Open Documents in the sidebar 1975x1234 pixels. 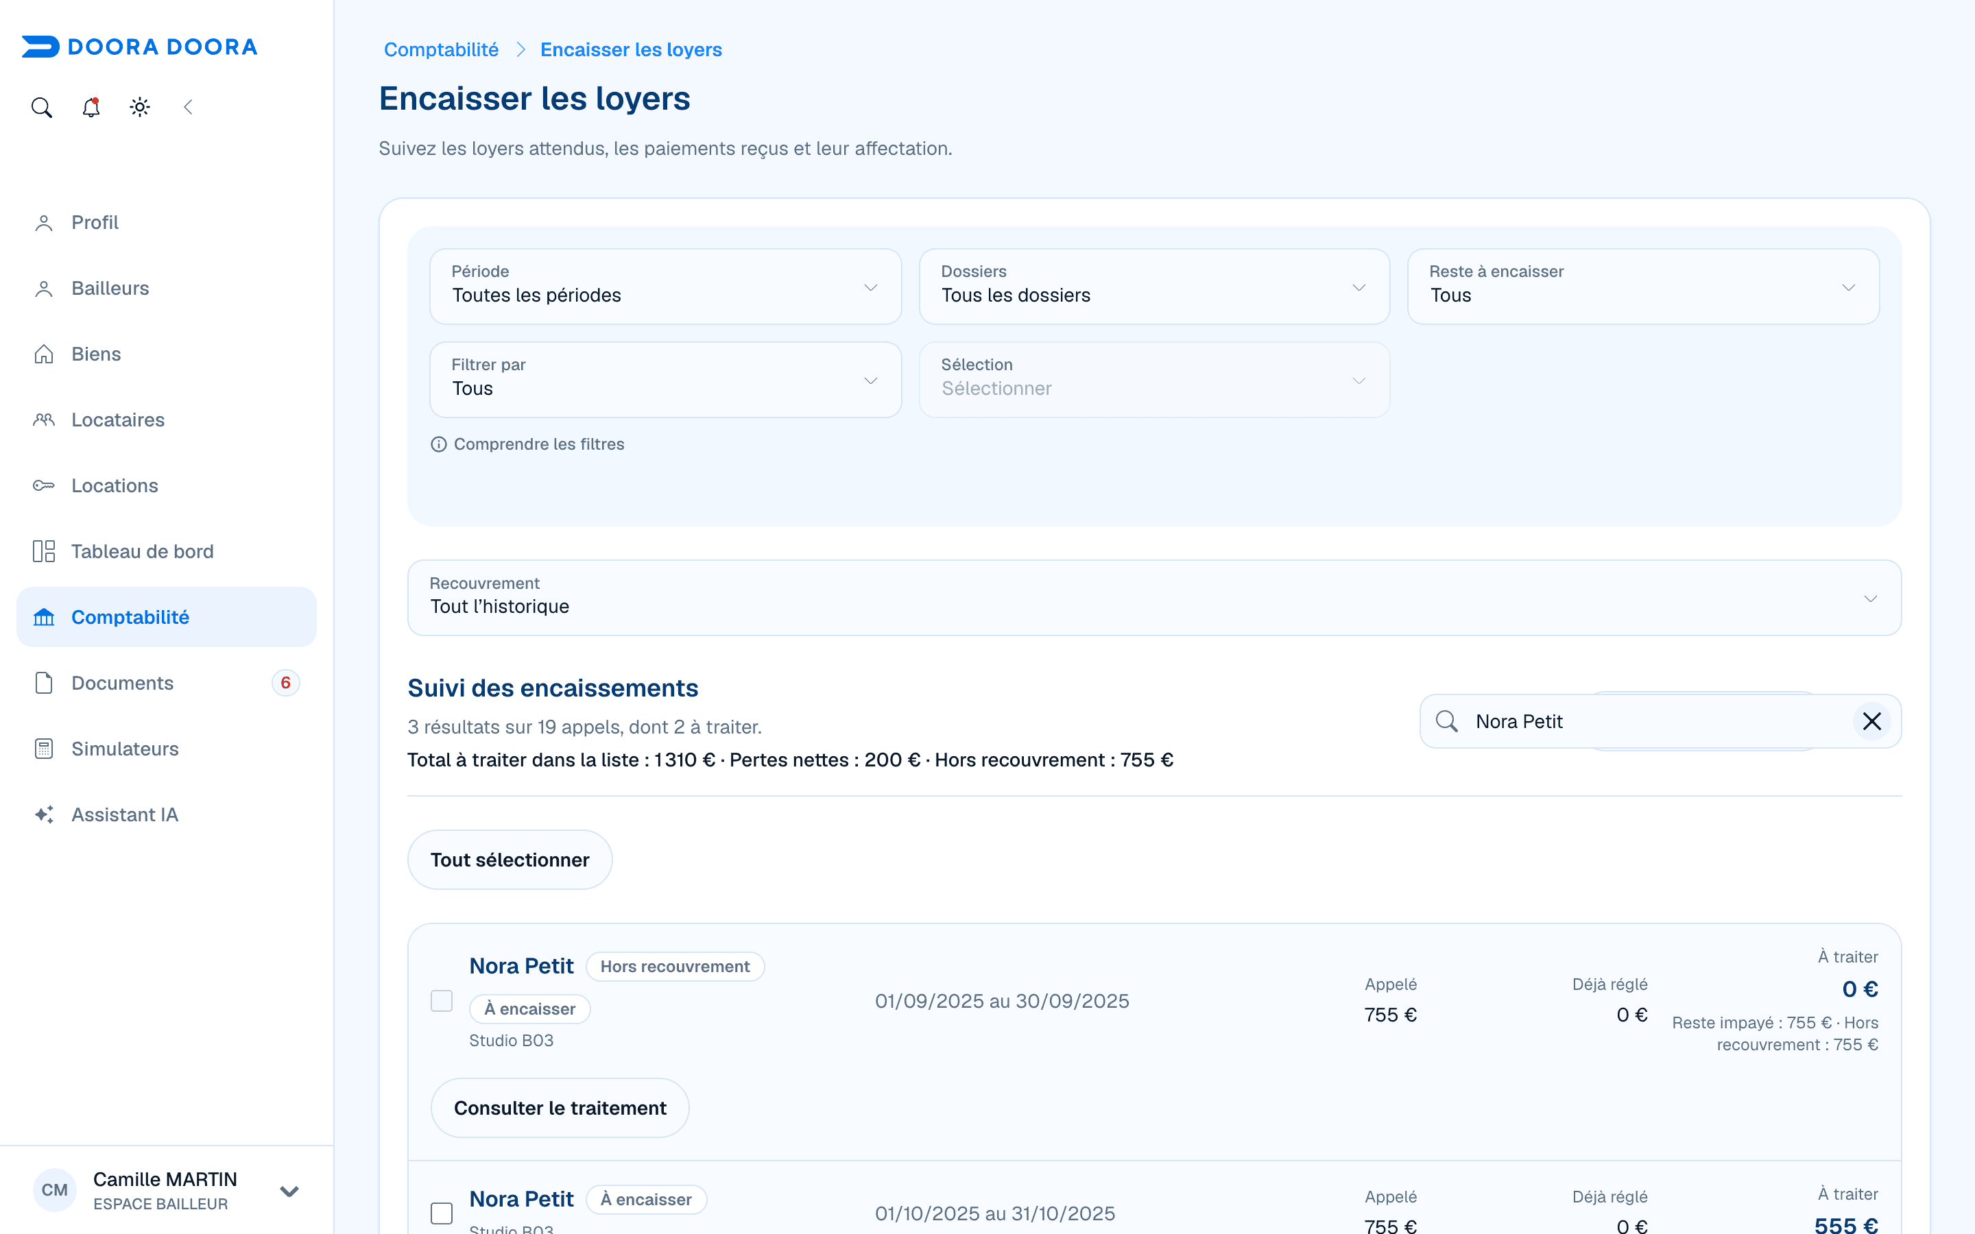[167, 683]
